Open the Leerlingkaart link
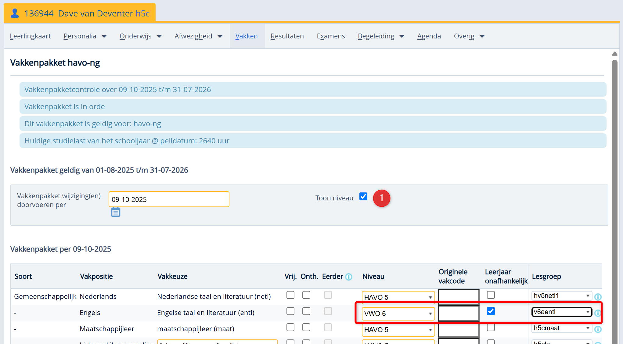The width and height of the screenshot is (623, 344). [x=30, y=36]
